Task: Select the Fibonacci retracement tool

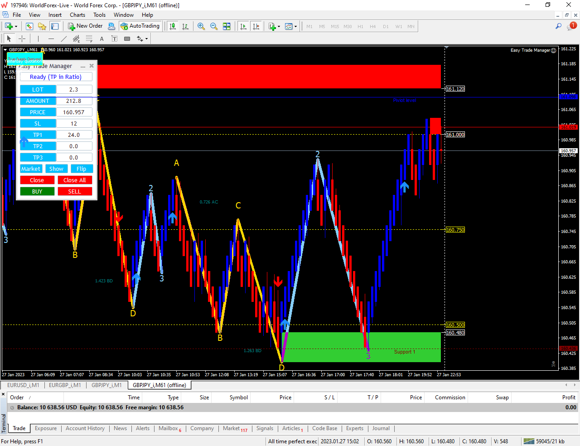Action: [x=89, y=39]
